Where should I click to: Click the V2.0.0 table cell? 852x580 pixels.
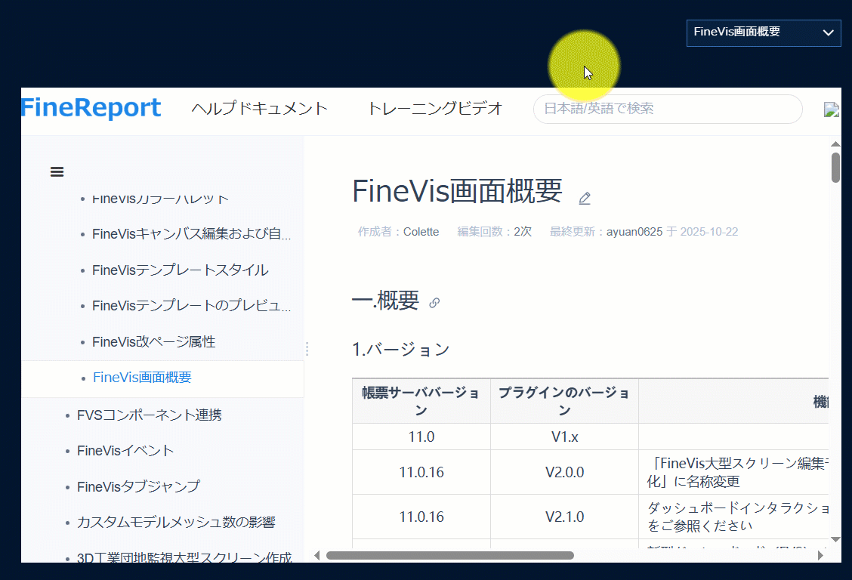coord(564,473)
